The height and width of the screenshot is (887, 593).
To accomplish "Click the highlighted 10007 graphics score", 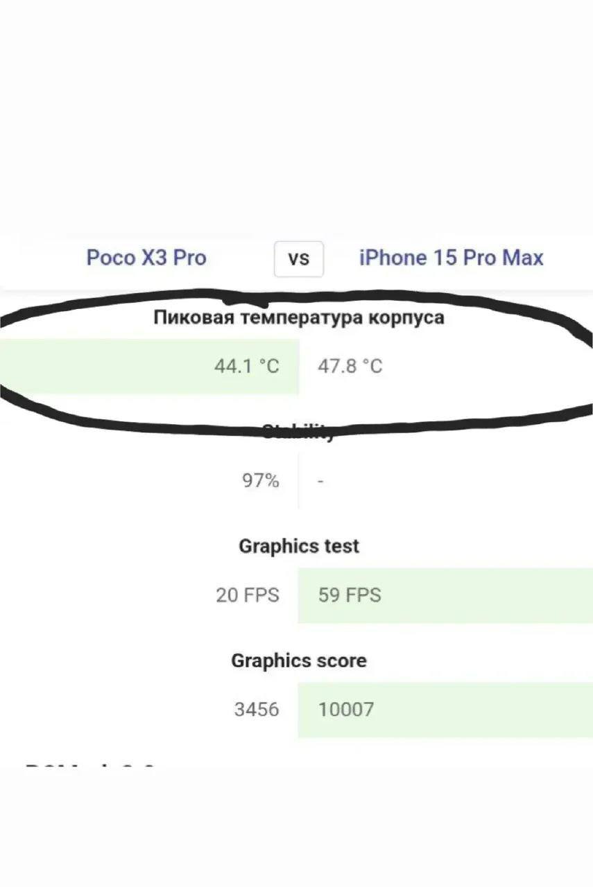I will coord(346,710).
